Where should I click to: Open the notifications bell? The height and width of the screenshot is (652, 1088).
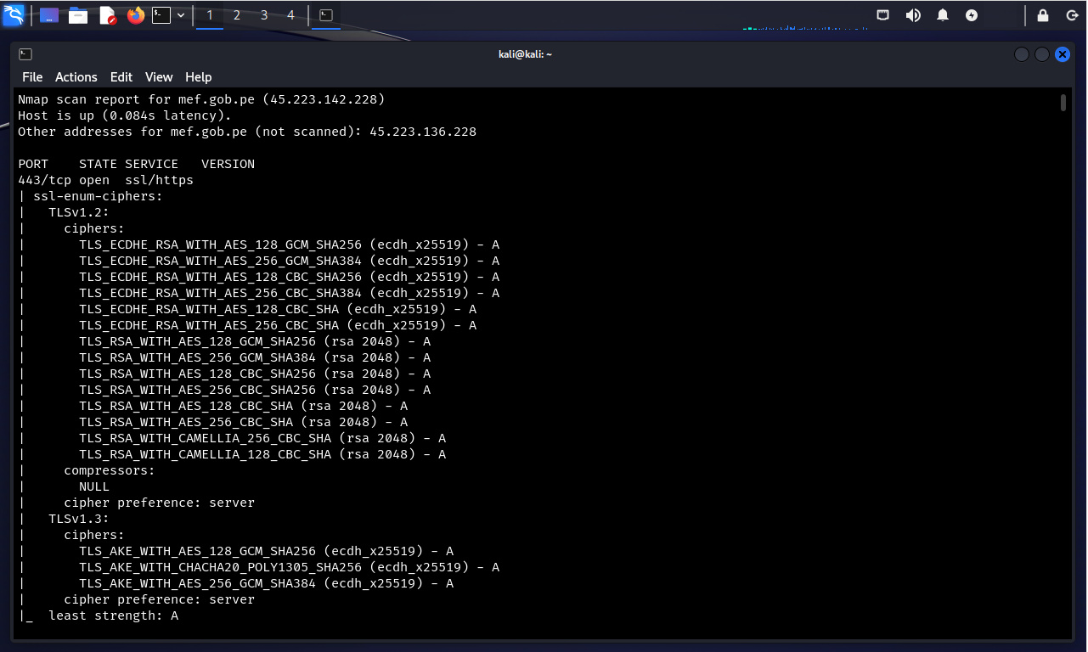click(x=943, y=15)
